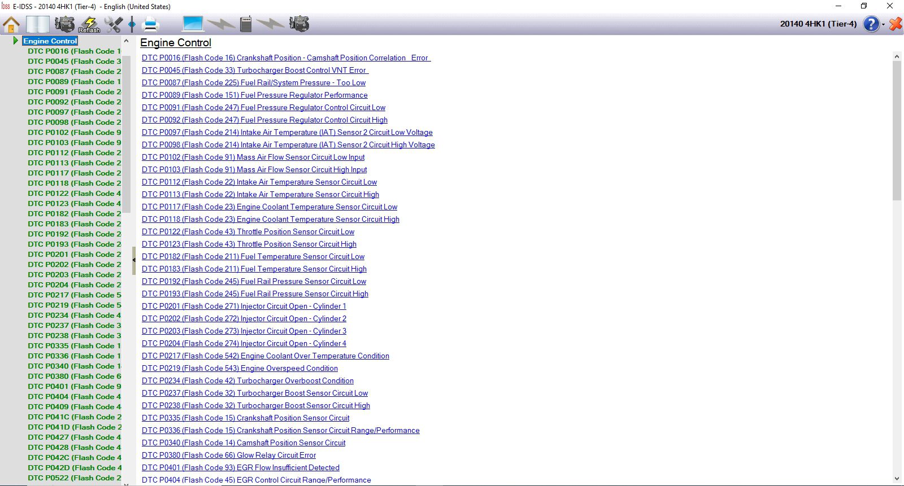Open DTC P0118 Engine Coolant Temperature High link
Screen dimensions: 904x486
(x=271, y=219)
